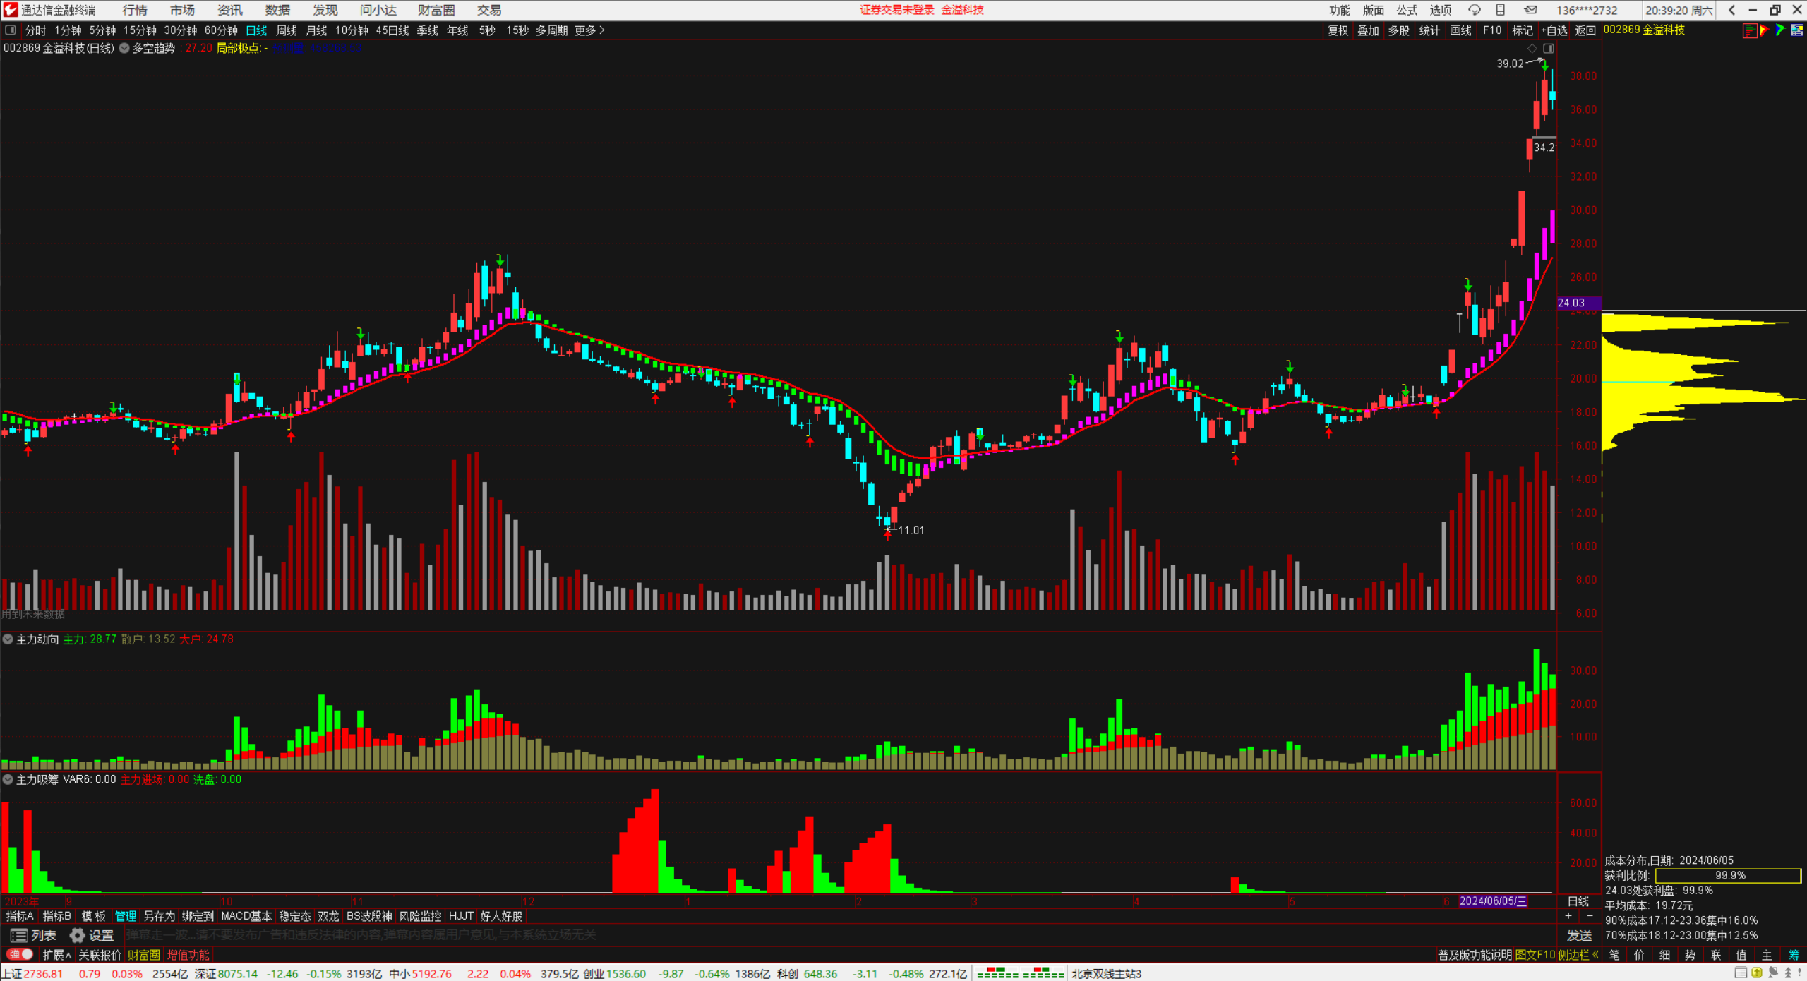The image size is (1807, 981).
Task: Open the 普及版功能说明 link
Action: coord(1475,955)
